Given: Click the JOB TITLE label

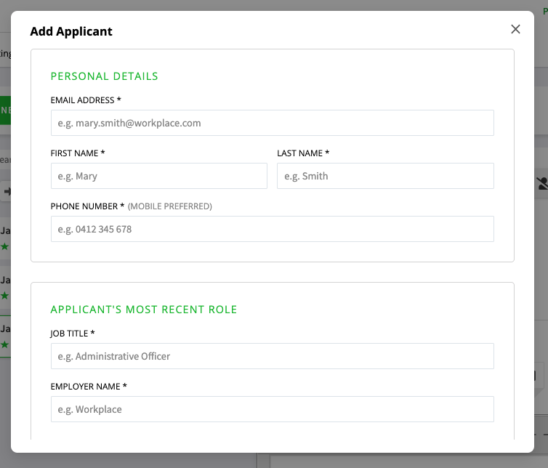Looking at the screenshot, I should pyautogui.click(x=73, y=334).
